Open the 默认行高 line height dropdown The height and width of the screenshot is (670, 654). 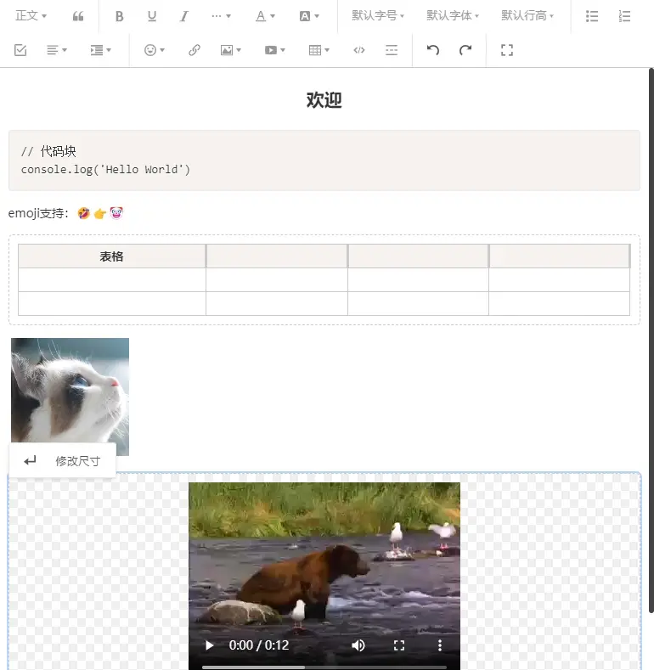527,16
